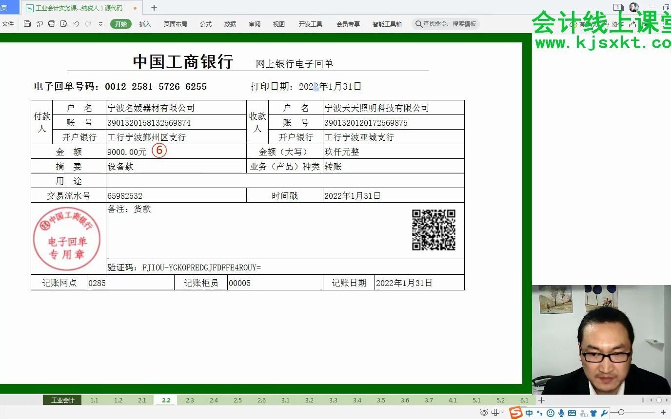Viewport: 671px width, 419px height.
Task: Switch Sogou input between Chinese and English
Action: (x=530, y=413)
